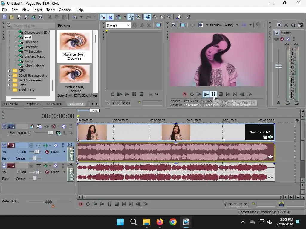Click timeline transport Play from Start button

95,204
